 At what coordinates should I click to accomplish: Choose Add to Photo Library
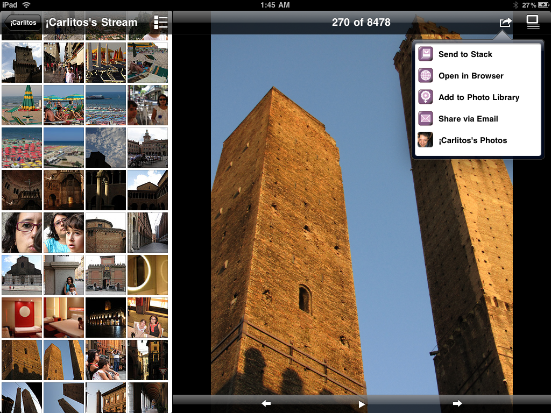click(478, 97)
